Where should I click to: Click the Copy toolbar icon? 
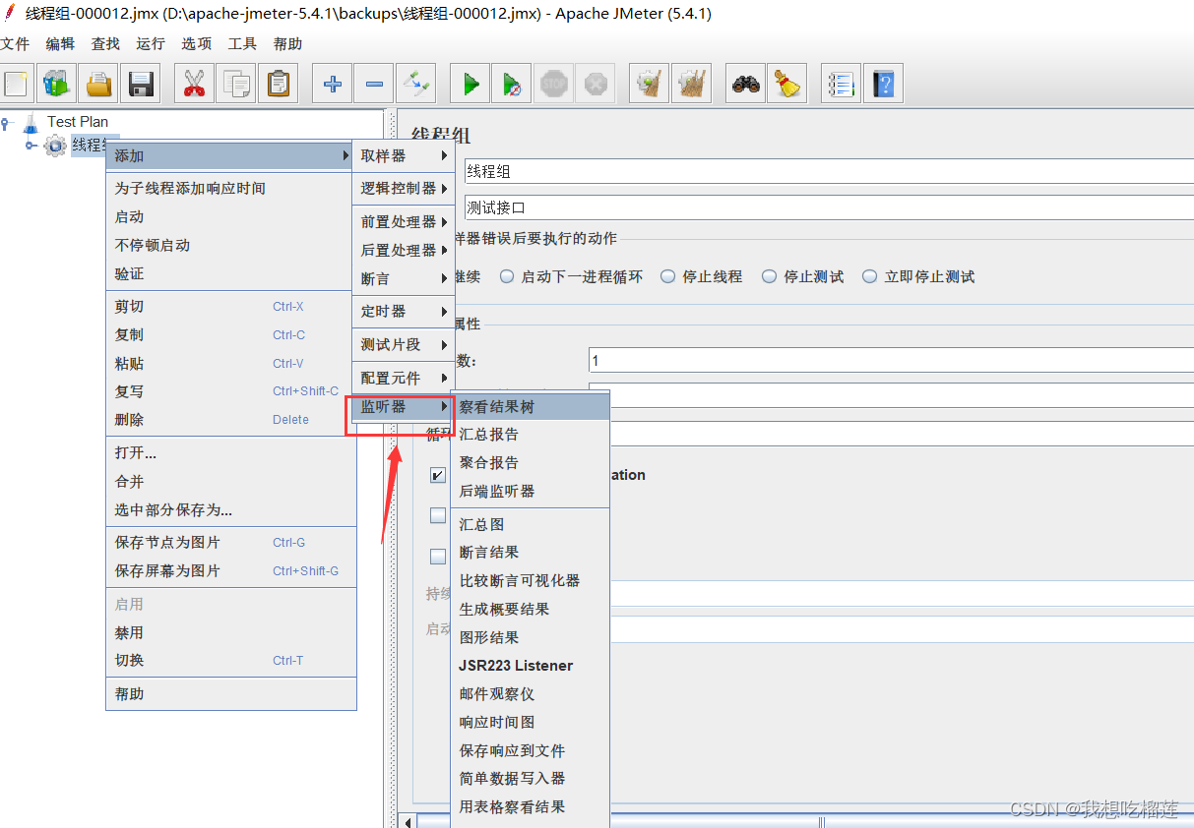236,84
